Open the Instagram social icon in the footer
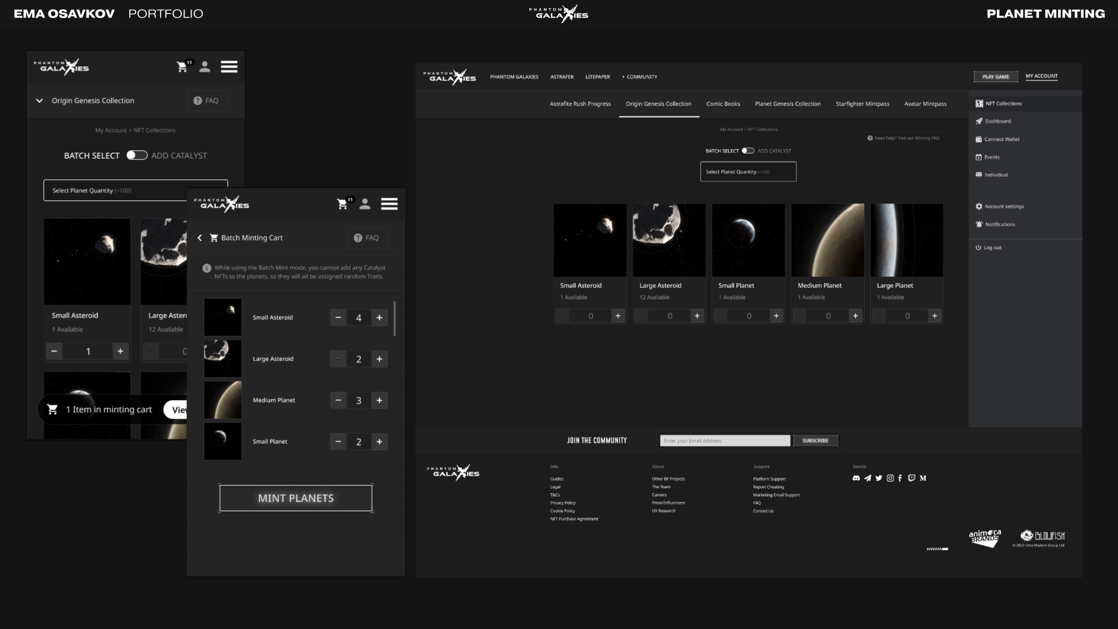Image resolution: width=1118 pixels, height=629 pixels. 890,478
